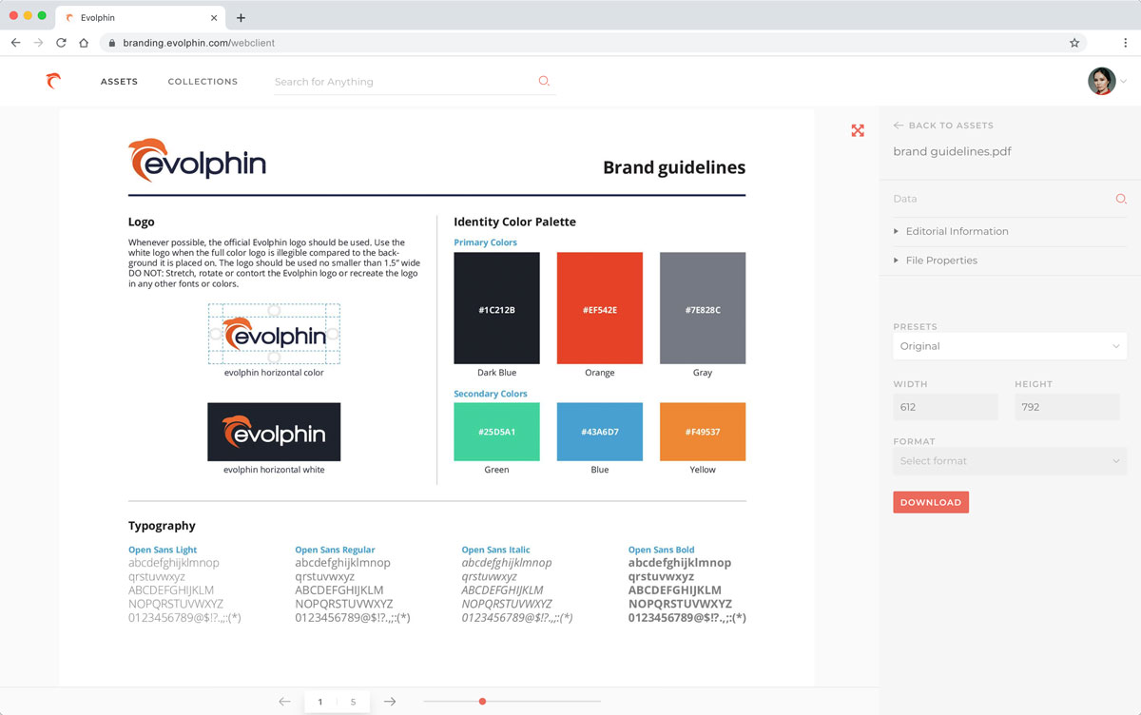Open the Collections section
This screenshot has width=1141, height=715.
tap(203, 82)
